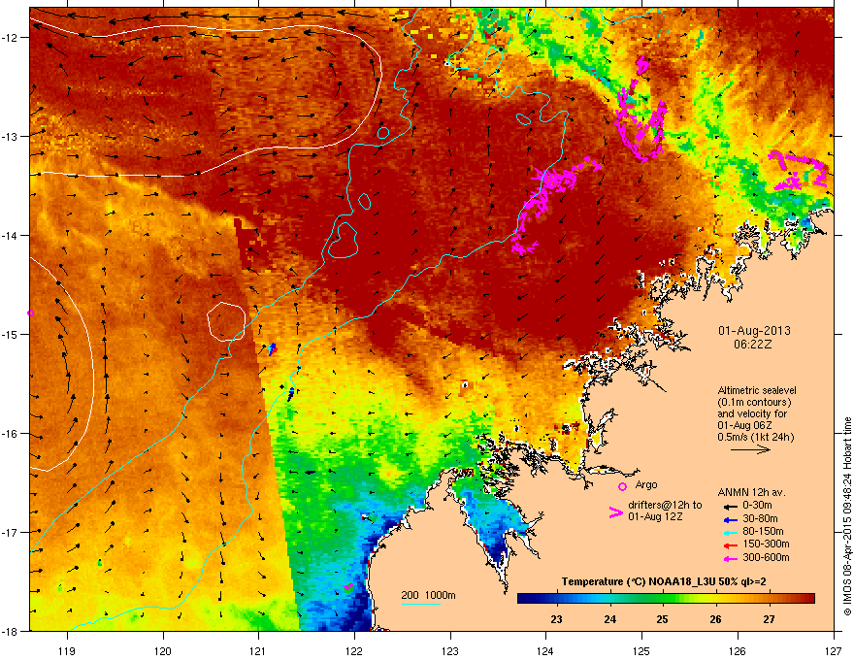Click the dark blue end of the temperature colorbar

click(522, 599)
